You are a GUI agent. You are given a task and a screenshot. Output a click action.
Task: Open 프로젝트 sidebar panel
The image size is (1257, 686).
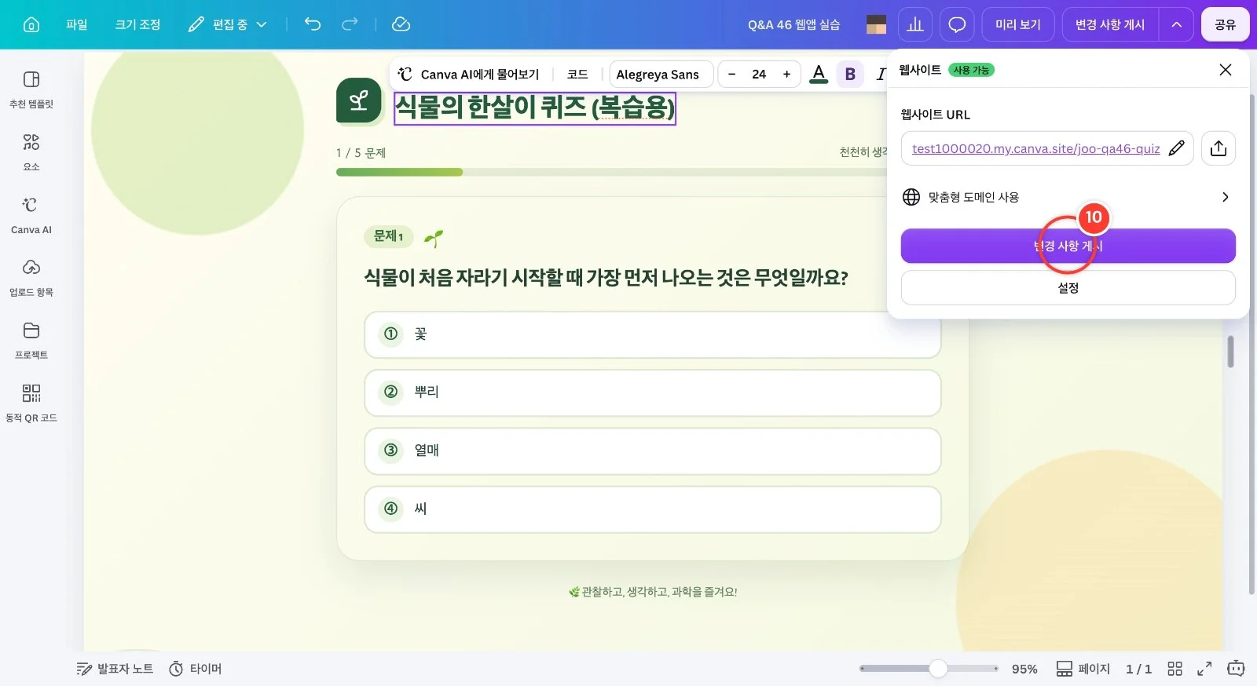click(x=31, y=341)
